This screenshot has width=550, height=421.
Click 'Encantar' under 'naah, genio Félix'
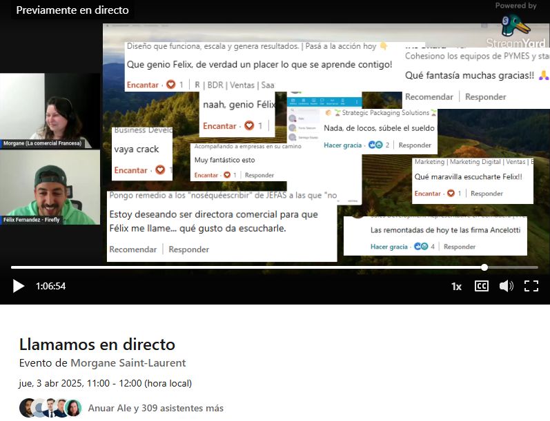[x=219, y=125]
